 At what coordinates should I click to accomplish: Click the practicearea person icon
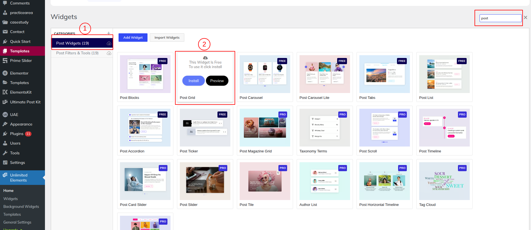coord(5,13)
